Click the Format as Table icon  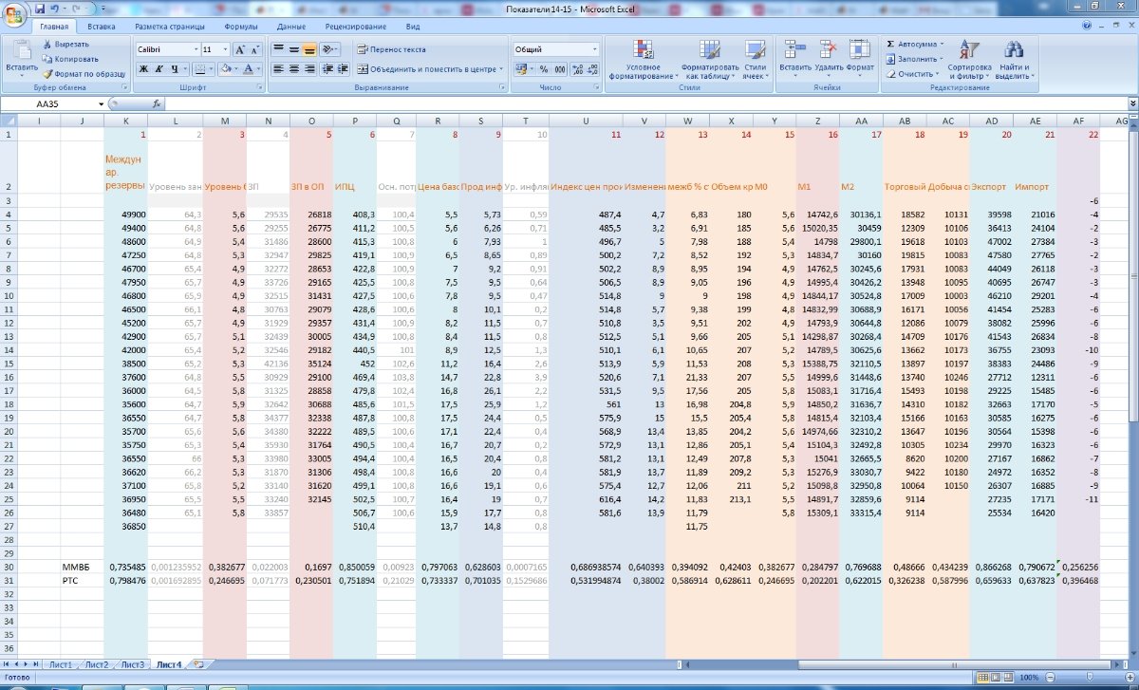(709, 52)
